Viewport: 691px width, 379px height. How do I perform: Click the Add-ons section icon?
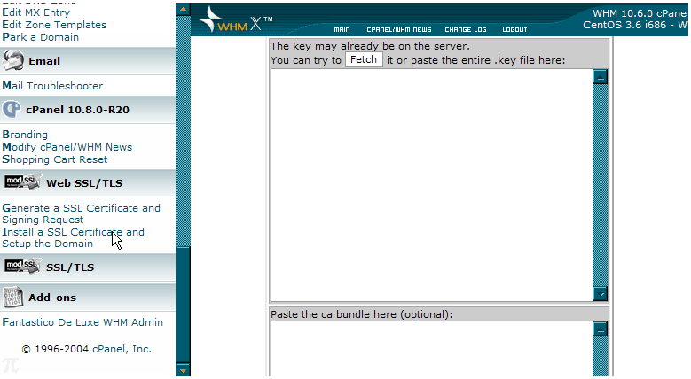tap(12, 297)
